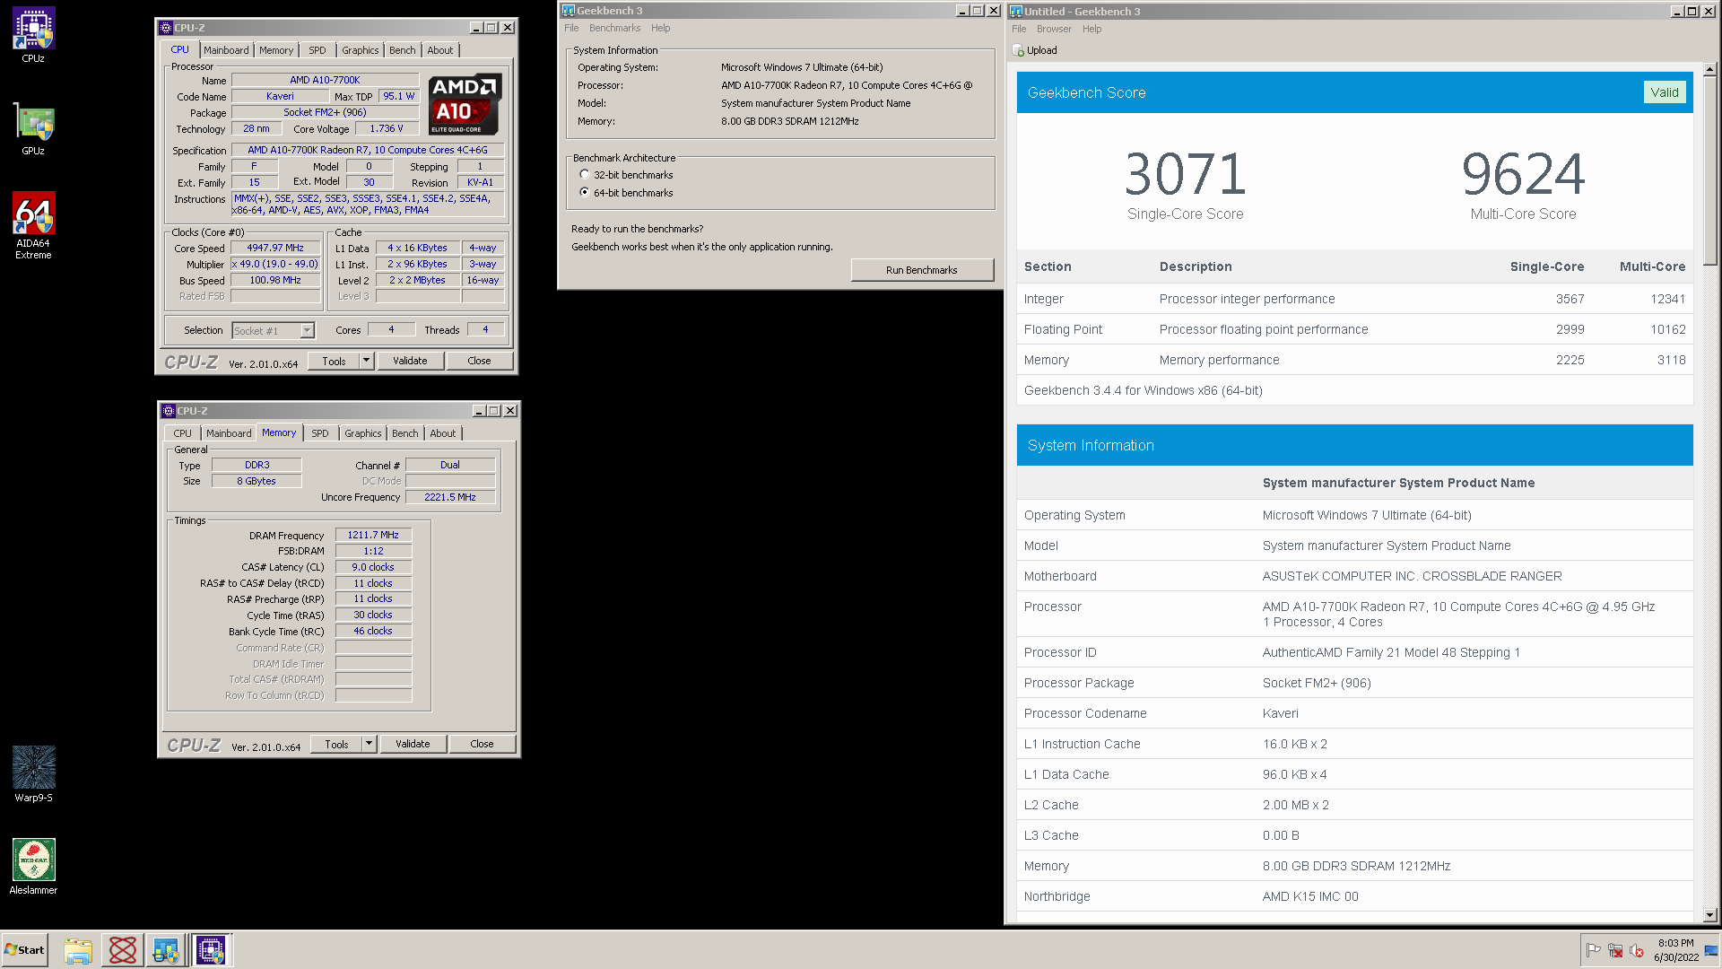
Task: Click the Action Center flag tray icon
Action: click(x=1593, y=950)
